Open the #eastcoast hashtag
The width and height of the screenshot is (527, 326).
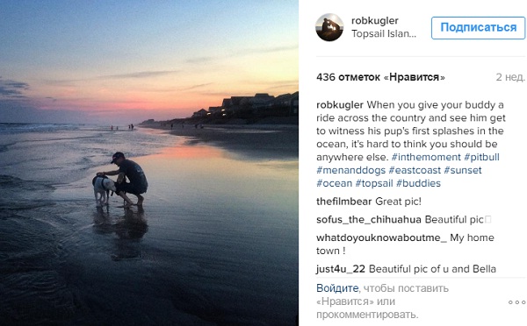(415, 170)
